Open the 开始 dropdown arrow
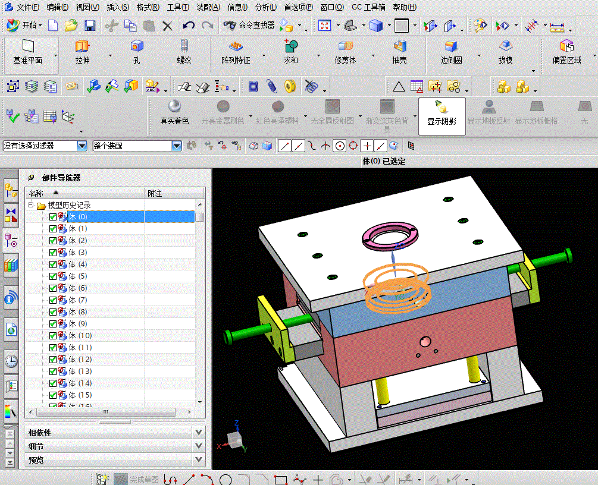Image resolution: width=598 pixels, height=485 pixels. (40, 26)
